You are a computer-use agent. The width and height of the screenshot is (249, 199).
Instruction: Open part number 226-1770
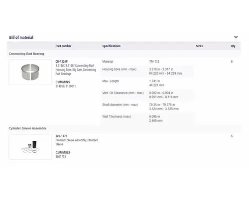click(x=61, y=136)
